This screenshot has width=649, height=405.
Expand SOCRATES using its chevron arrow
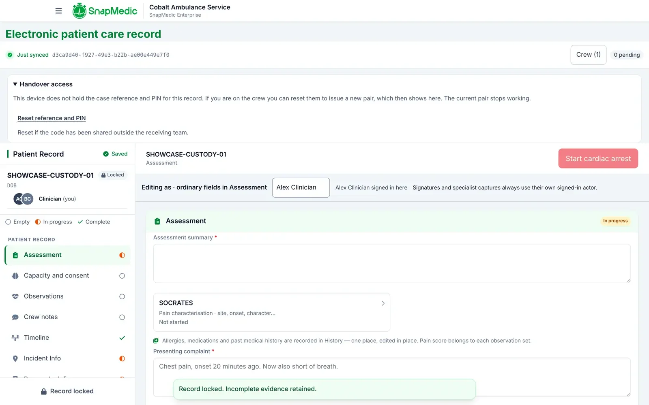pyautogui.click(x=383, y=303)
